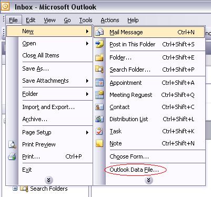This screenshot has width=211, height=197.
Task: Select the Distribution List menu entry
Action: click(149, 119)
